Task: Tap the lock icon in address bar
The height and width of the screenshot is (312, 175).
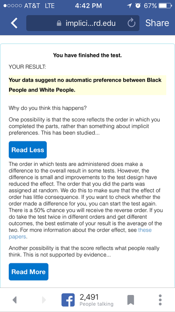Action: [59, 23]
